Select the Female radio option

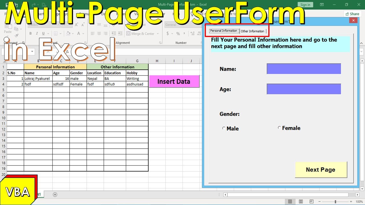(279, 128)
